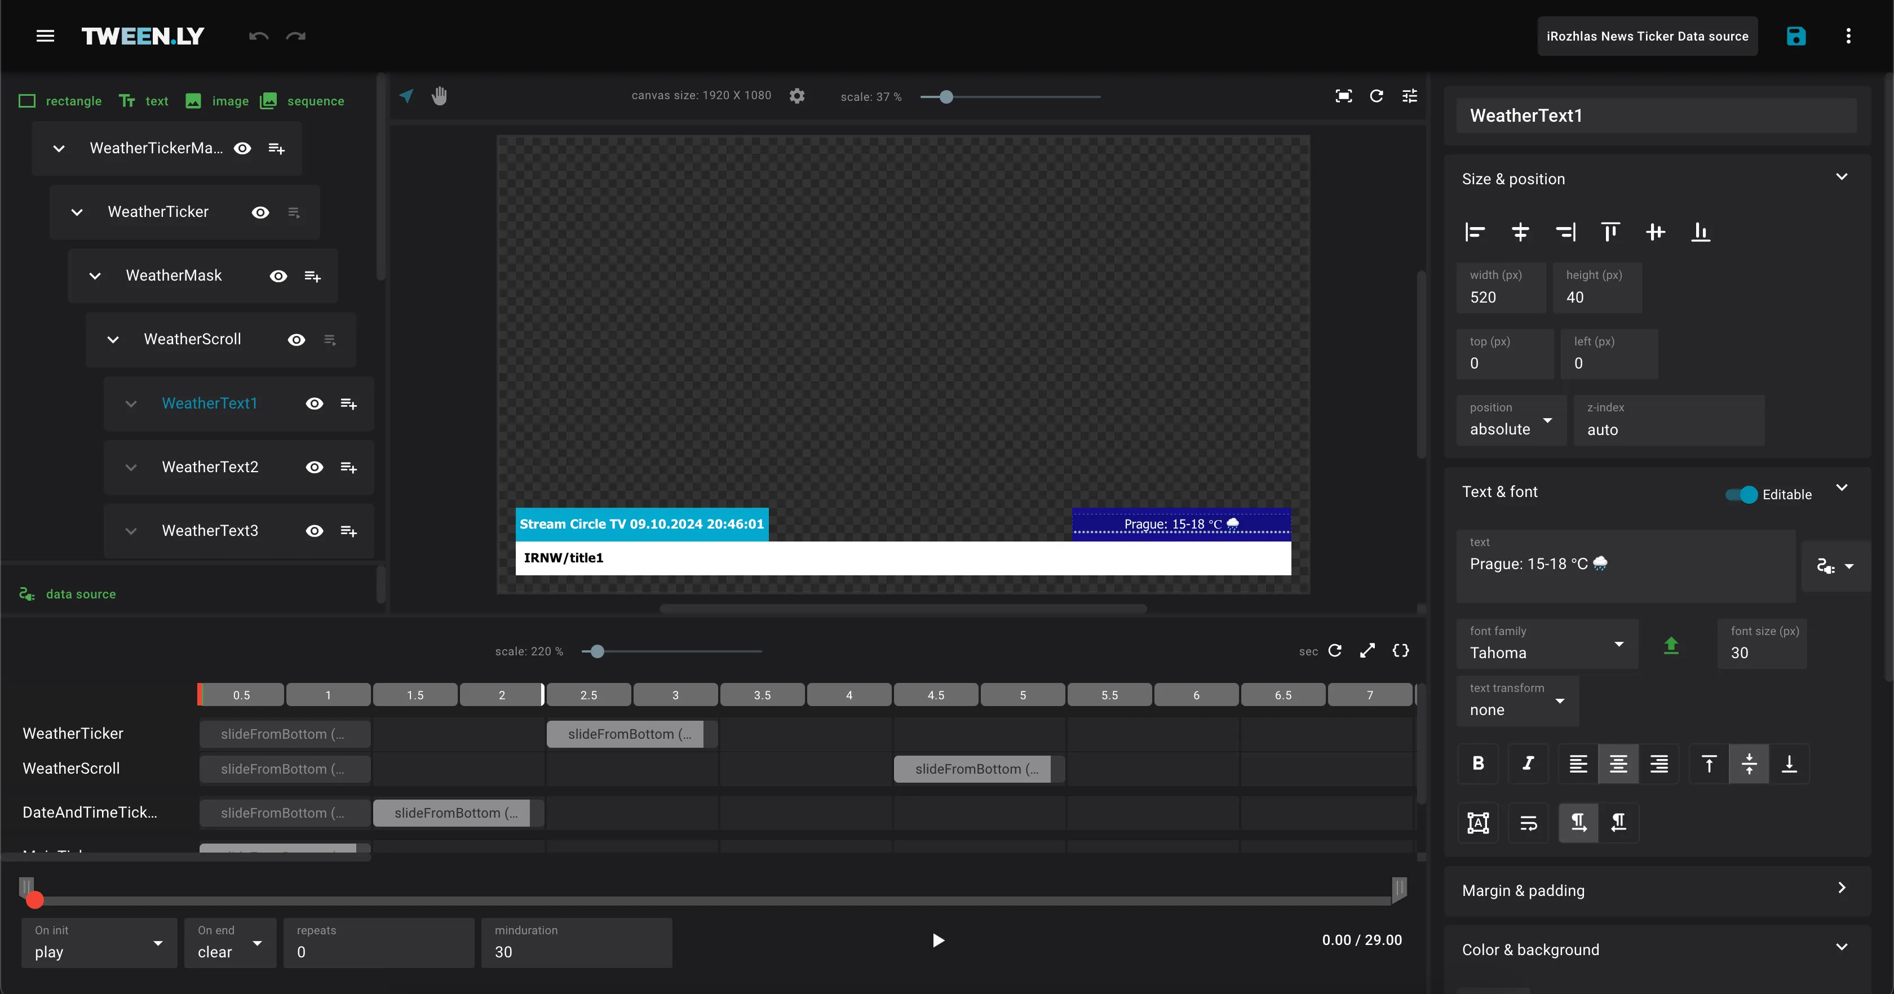Open iRozhlas News Ticker Data source
The width and height of the screenshot is (1894, 994).
(x=1647, y=35)
